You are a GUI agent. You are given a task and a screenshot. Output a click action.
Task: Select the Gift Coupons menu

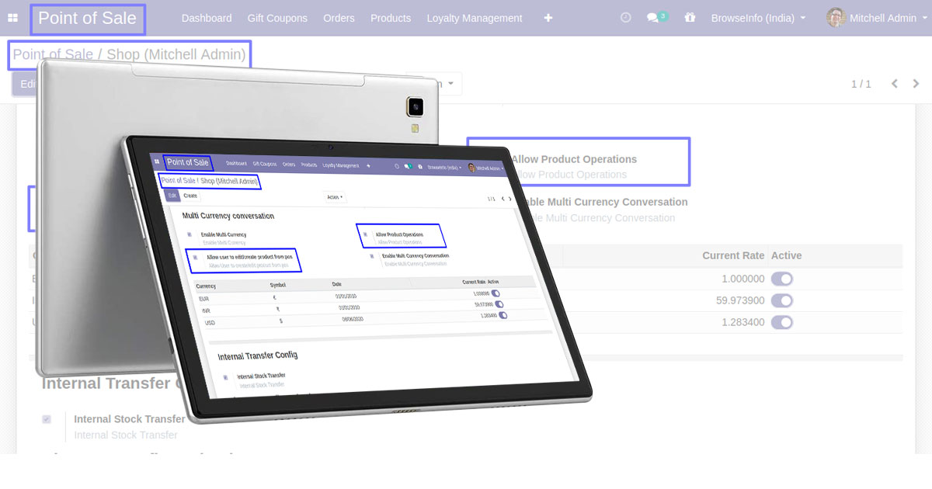click(x=277, y=18)
